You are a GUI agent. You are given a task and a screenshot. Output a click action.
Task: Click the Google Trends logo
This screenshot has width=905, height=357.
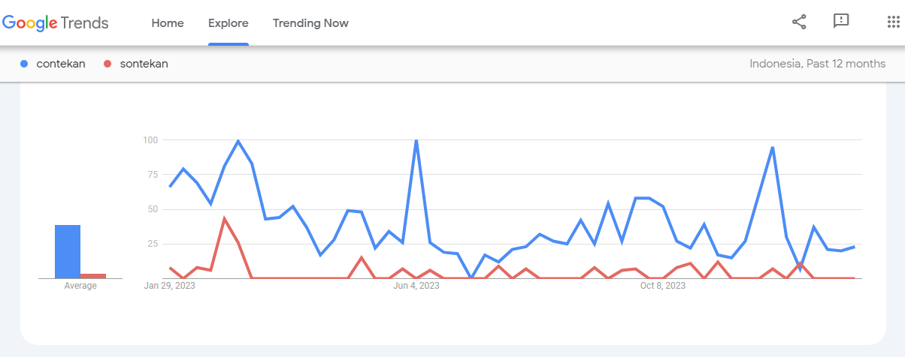tap(56, 23)
